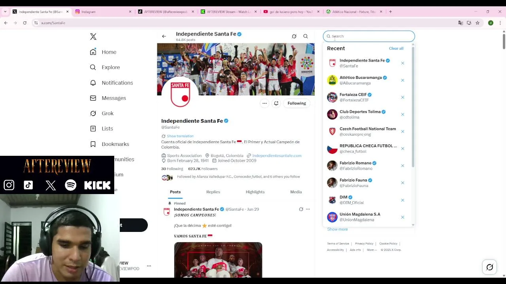This screenshot has height=284, width=506.
Task: Click Grok icon on pinned post
Action: pyautogui.click(x=301, y=209)
